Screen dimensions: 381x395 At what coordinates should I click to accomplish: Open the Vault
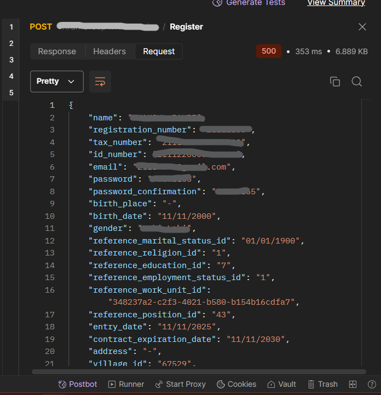click(x=281, y=384)
